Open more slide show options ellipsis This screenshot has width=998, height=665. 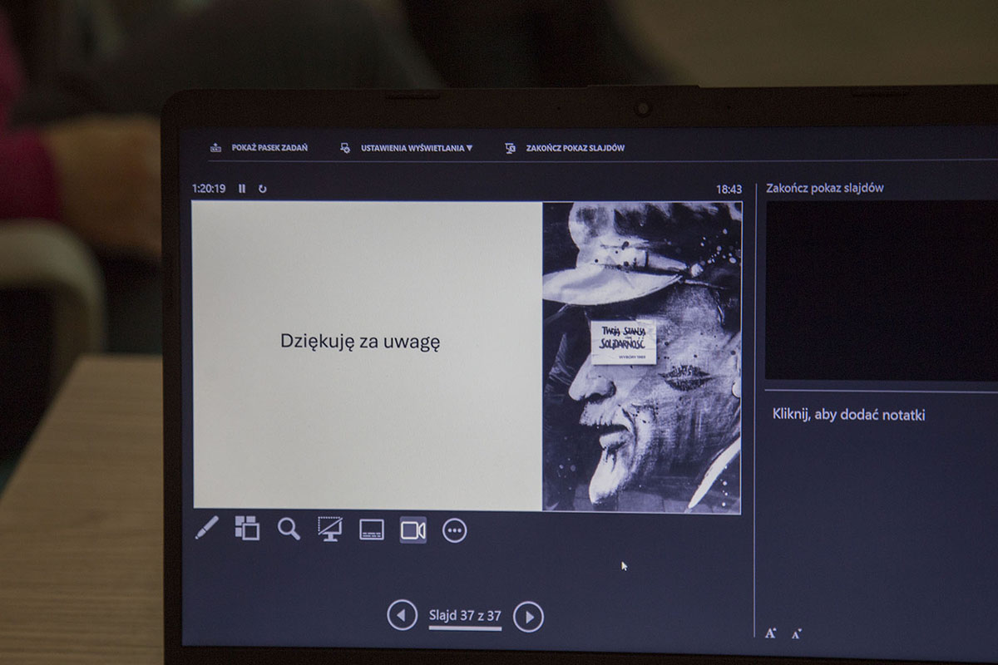coord(455,530)
